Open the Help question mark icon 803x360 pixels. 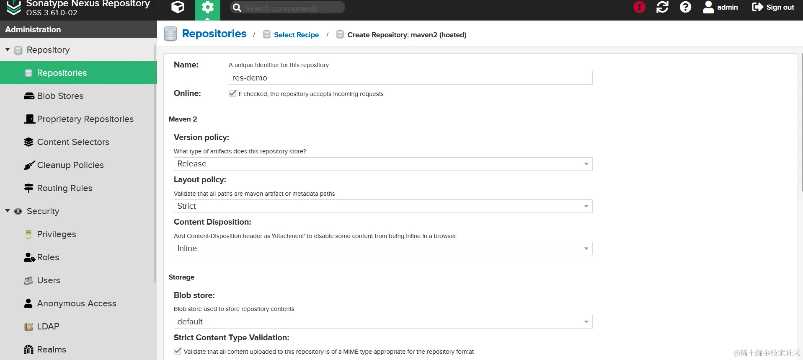point(685,7)
